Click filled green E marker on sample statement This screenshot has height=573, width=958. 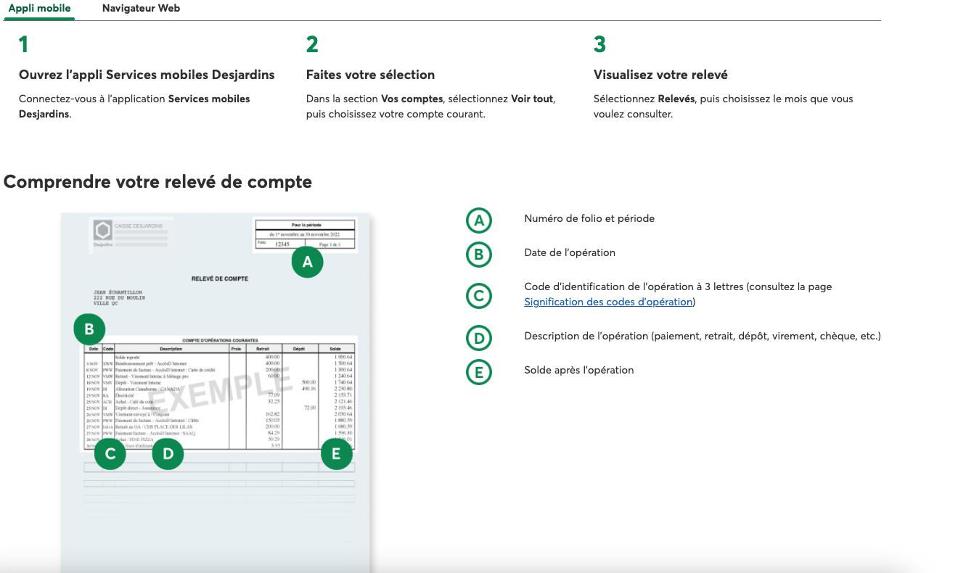coord(336,454)
